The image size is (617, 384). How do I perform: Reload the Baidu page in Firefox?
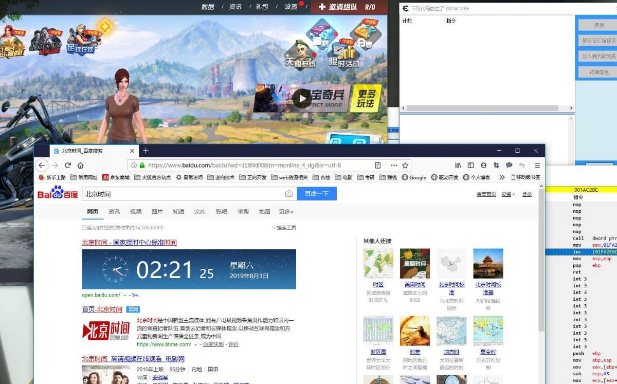point(68,166)
